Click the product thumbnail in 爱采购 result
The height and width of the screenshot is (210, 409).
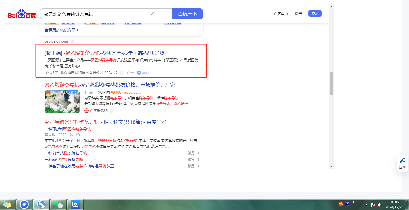(62, 102)
